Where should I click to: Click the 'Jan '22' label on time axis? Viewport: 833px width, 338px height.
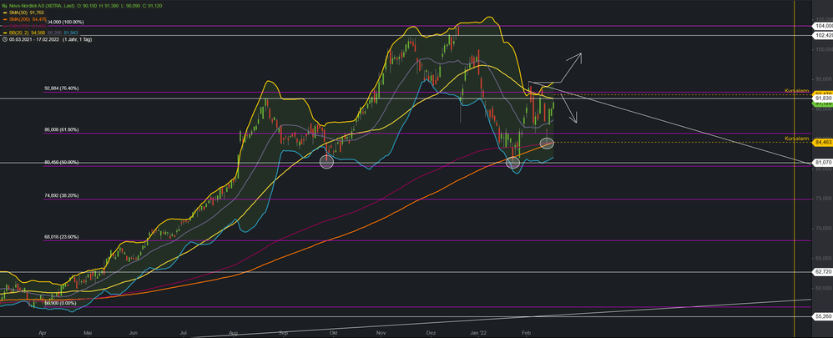[x=478, y=331]
